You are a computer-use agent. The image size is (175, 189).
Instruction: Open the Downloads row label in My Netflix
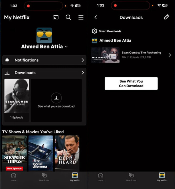pyautogui.click(x=25, y=73)
